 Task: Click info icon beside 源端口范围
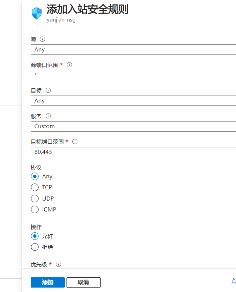[x=69, y=65]
